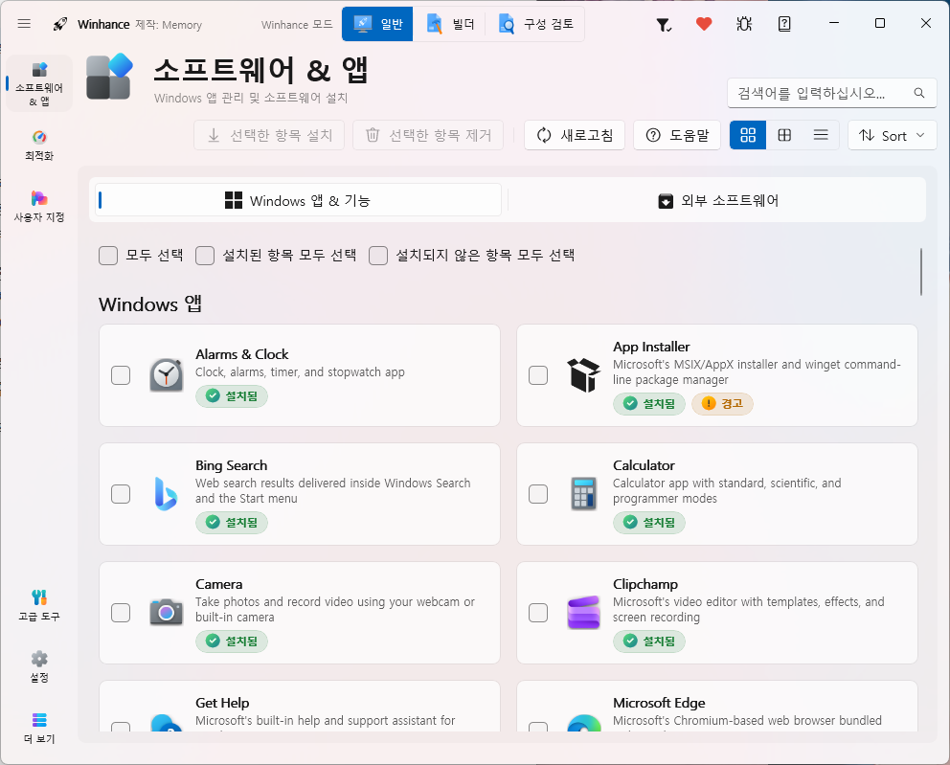Screen dimensions: 950x765
Task: Switch to card grid view
Action: pos(748,135)
